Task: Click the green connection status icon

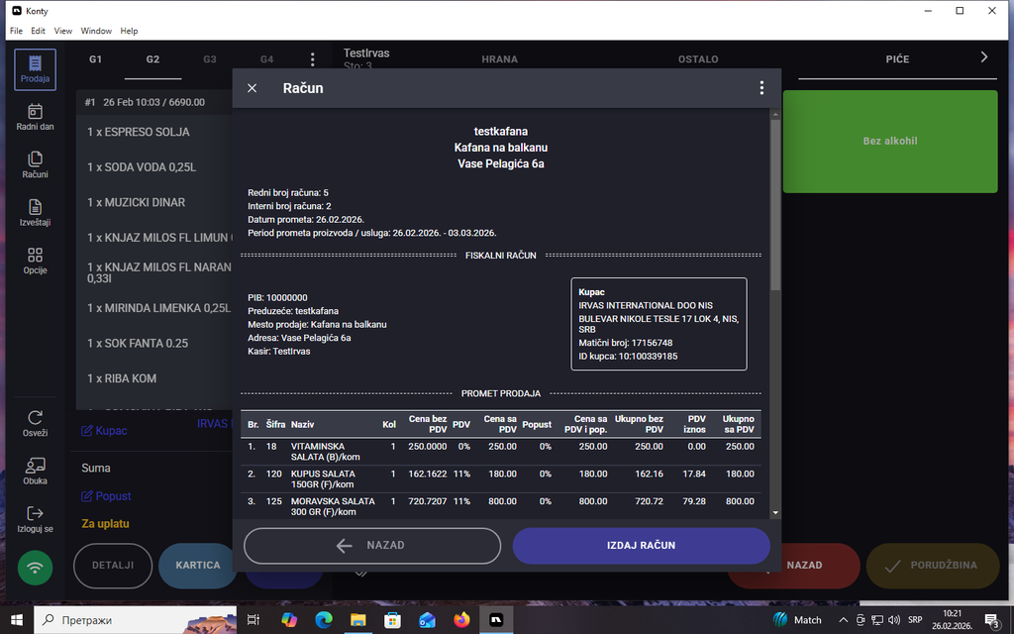Action: [35, 568]
